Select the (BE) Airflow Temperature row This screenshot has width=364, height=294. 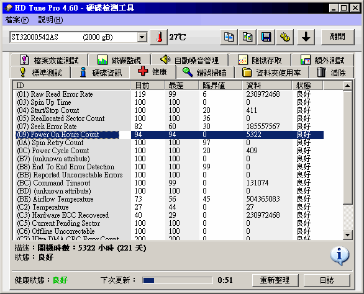pos(170,199)
